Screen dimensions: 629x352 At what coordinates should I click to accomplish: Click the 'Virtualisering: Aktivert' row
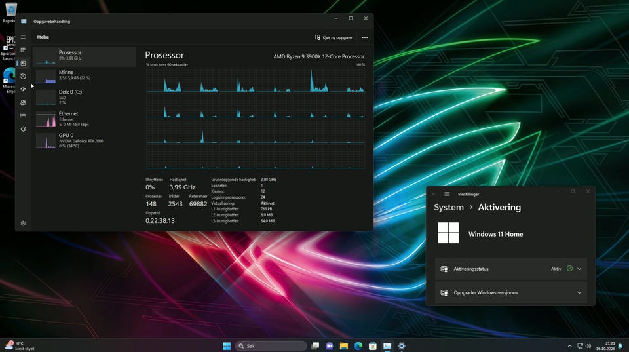[243, 203]
